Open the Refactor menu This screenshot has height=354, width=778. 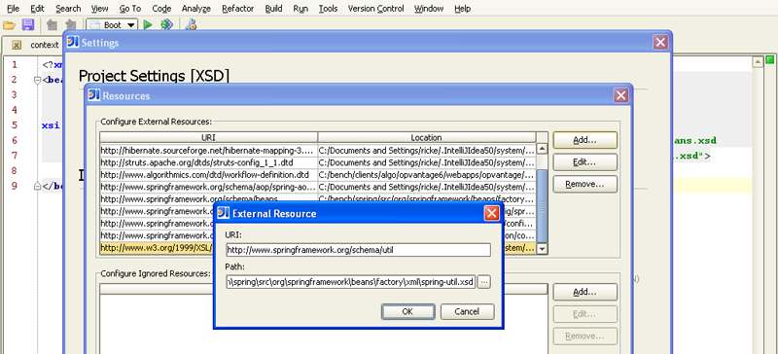pos(237,9)
